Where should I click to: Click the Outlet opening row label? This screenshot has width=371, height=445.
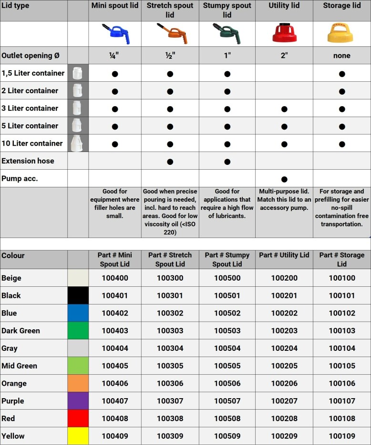pos(31,55)
